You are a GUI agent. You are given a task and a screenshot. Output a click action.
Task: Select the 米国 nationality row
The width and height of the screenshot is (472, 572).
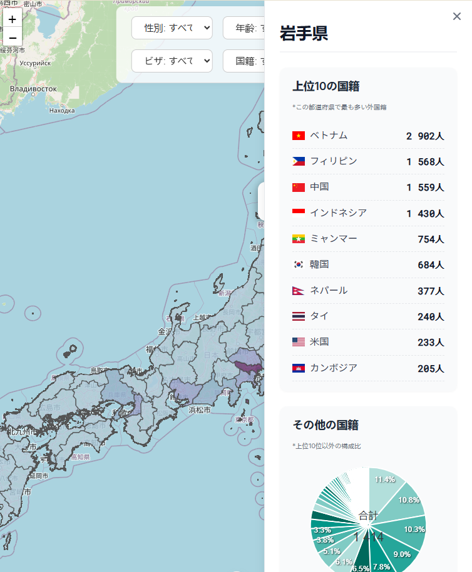[x=368, y=342]
